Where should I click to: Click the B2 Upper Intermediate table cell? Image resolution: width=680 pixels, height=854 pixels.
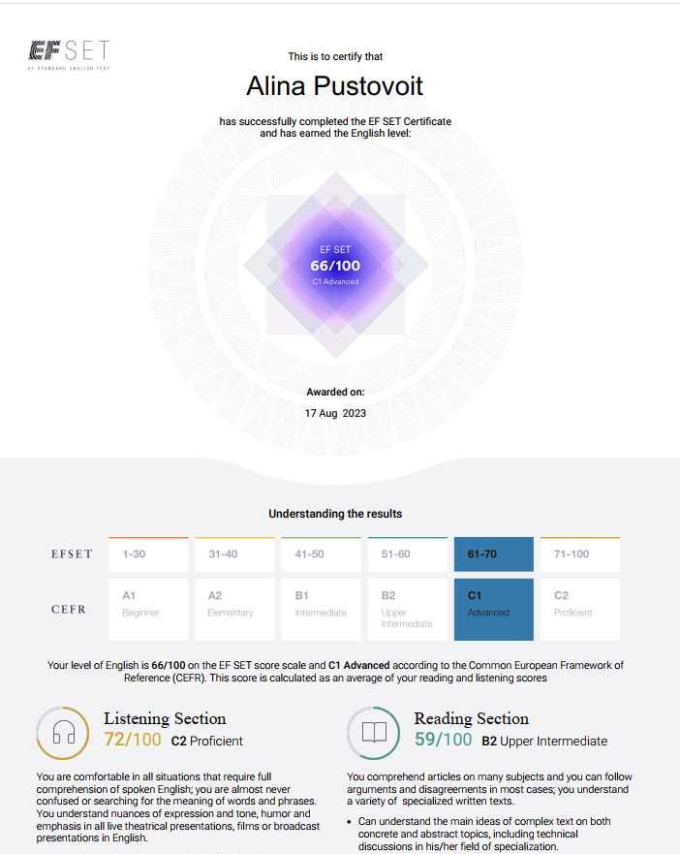coord(408,610)
